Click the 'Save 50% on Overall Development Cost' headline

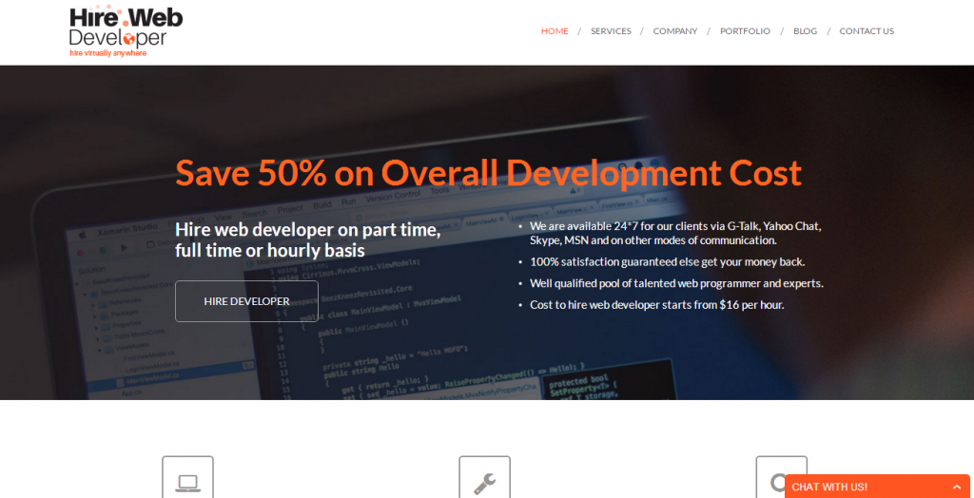click(x=488, y=173)
